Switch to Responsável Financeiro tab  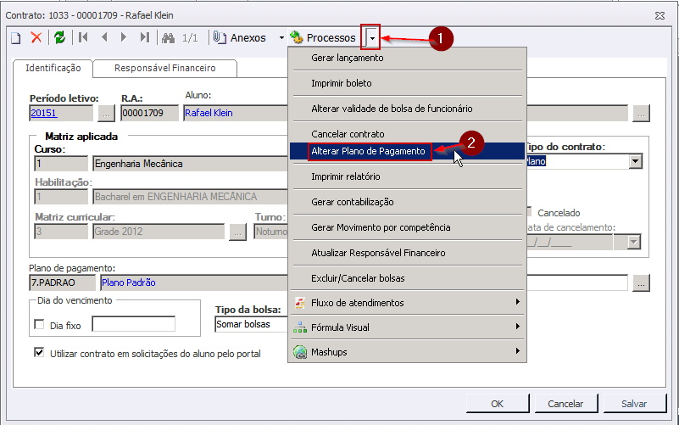point(164,68)
